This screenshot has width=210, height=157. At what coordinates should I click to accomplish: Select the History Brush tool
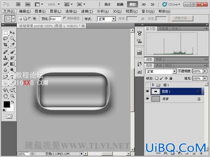(x=12, y=58)
